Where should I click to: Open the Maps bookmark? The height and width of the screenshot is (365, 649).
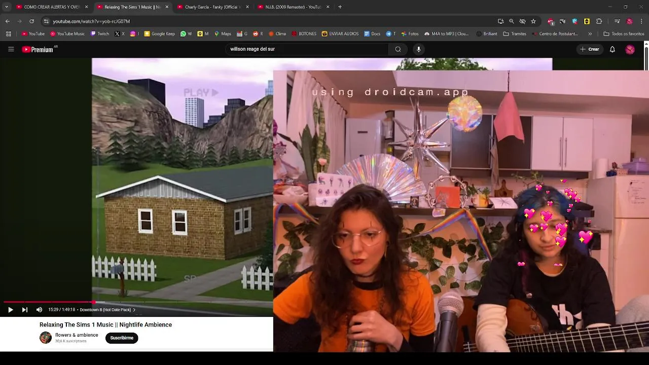click(223, 34)
